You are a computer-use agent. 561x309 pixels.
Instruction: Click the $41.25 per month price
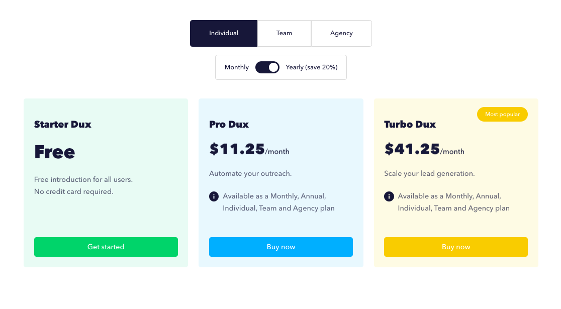click(424, 149)
